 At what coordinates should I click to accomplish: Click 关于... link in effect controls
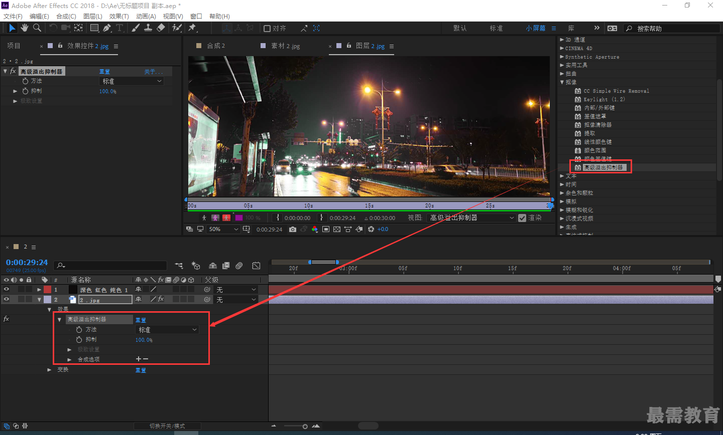click(x=154, y=72)
